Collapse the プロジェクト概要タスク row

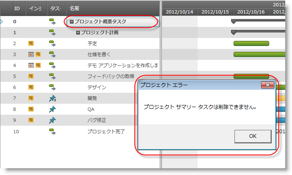72,22
